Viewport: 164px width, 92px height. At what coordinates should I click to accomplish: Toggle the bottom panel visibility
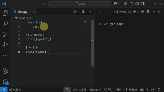pos(137,4)
